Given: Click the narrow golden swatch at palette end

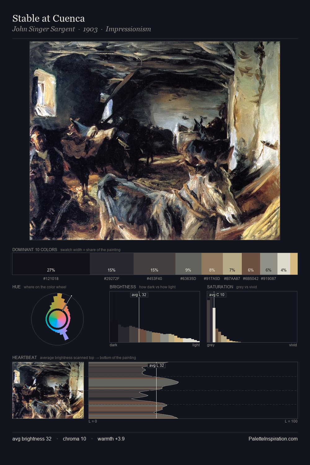Looking at the screenshot, I should coord(294,264).
